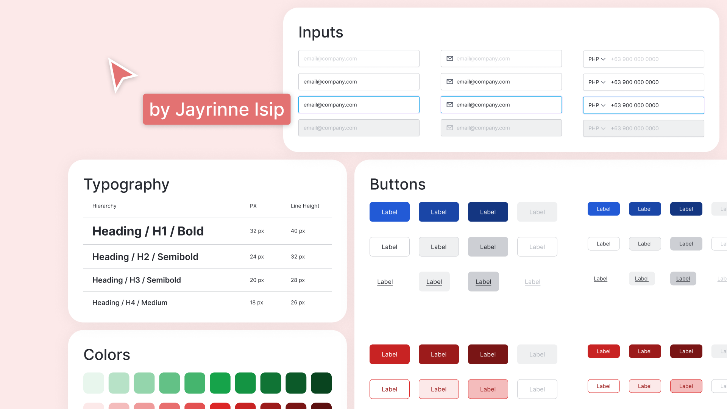727x409 pixels.
Task: Click first large underlined Label link
Action: (x=385, y=282)
